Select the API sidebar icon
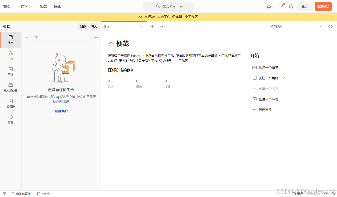The image size is (337, 197). (x=11, y=56)
